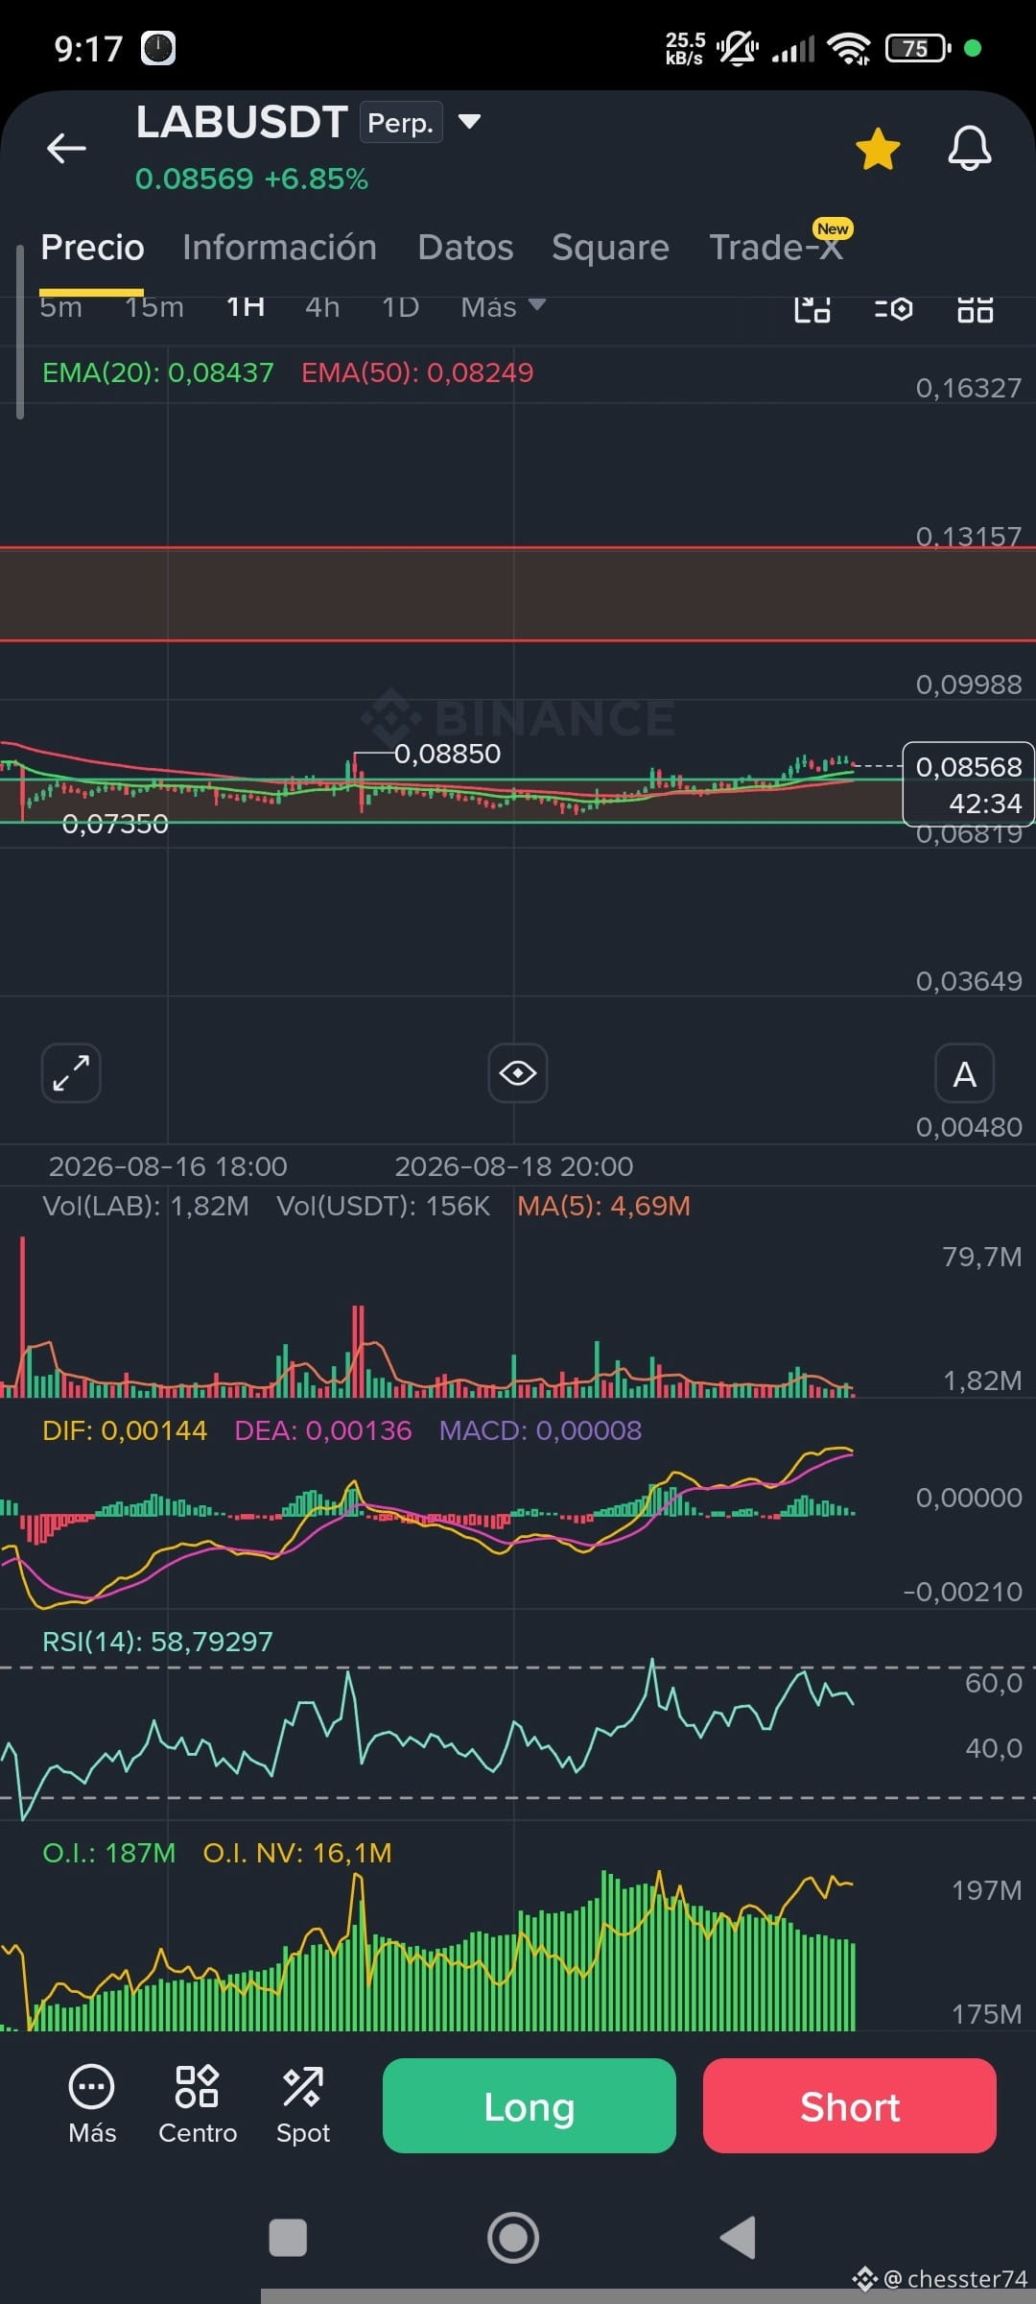Select the 5m timeframe

tap(60, 307)
